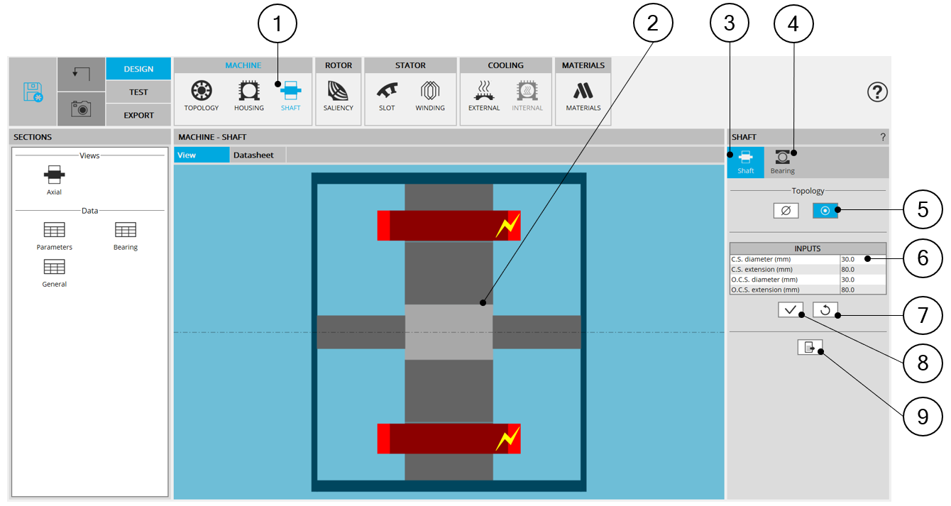Switch to the Bearing panel tab
The image size is (951, 506).
click(783, 162)
